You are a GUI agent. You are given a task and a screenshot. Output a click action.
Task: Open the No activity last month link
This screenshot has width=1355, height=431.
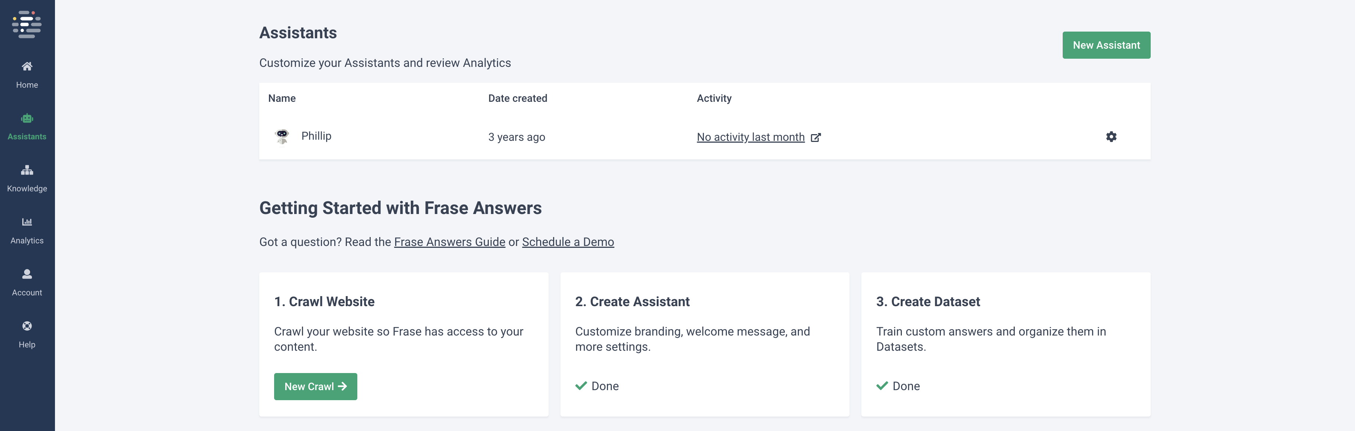click(x=751, y=137)
